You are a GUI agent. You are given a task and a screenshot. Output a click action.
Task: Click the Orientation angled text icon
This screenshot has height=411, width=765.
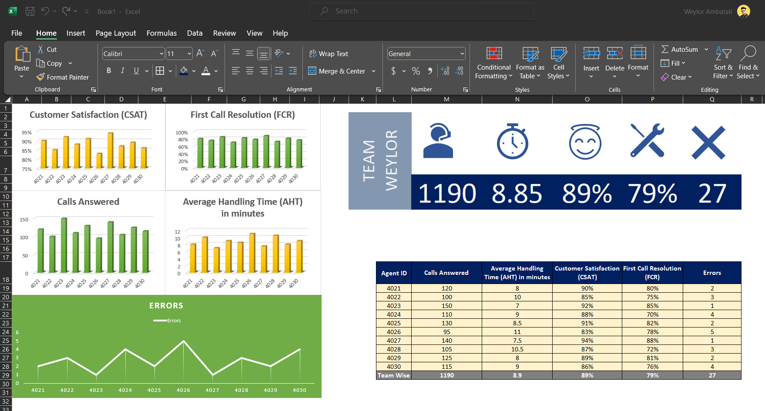(x=279, y=53)
